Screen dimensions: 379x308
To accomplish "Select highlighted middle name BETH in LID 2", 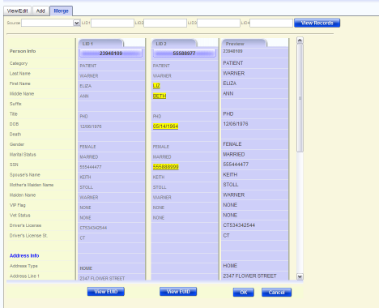I will 160,96.
